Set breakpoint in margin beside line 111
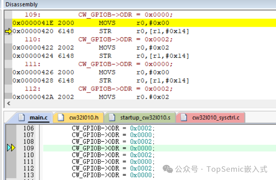Screen dimensions: 276x180 pos(11,161)
